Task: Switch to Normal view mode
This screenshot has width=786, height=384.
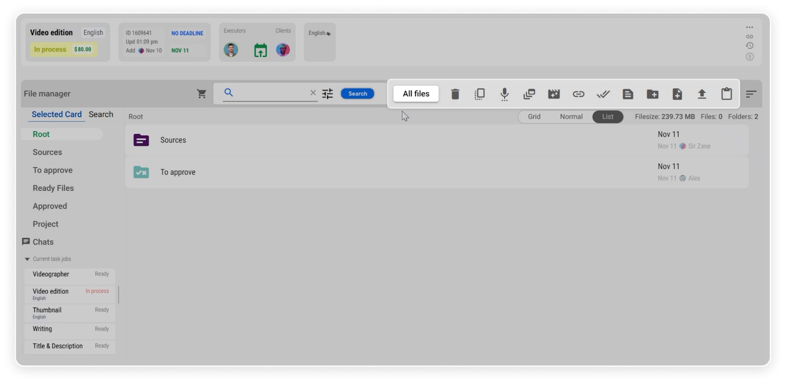Action: click(x=571, y=117)
